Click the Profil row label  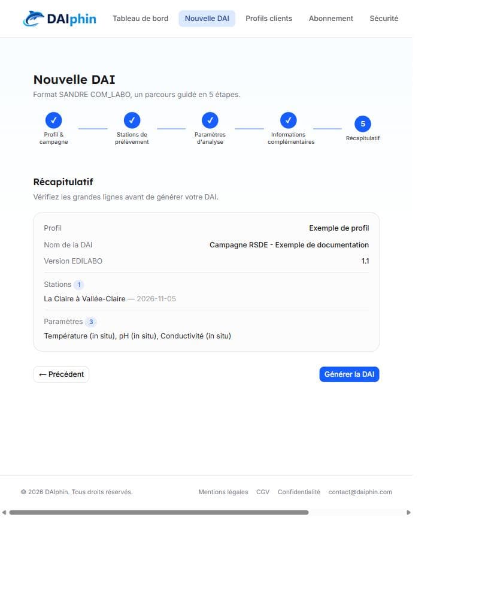pyautogui.click(x=53, y=228)
